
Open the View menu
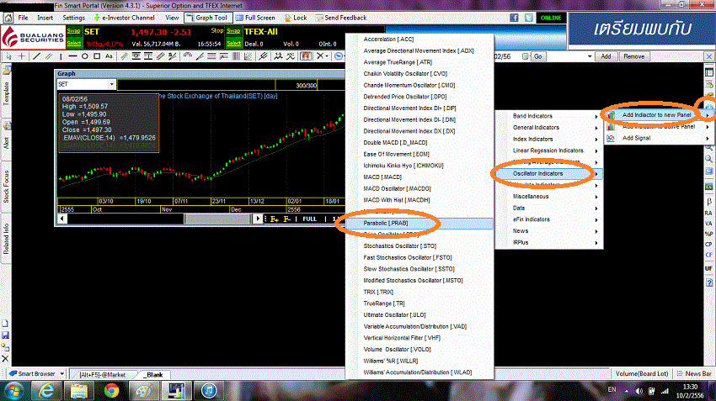pos(172,18)
